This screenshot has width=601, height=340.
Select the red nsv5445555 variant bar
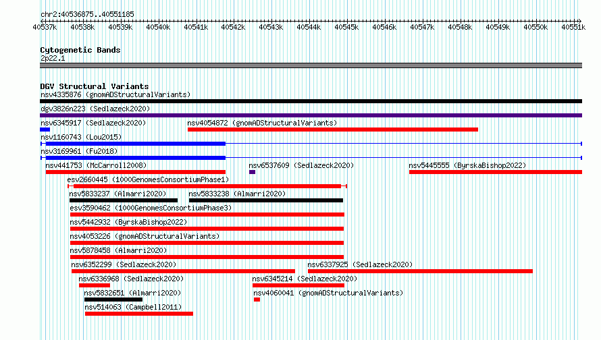click(496, 172)
